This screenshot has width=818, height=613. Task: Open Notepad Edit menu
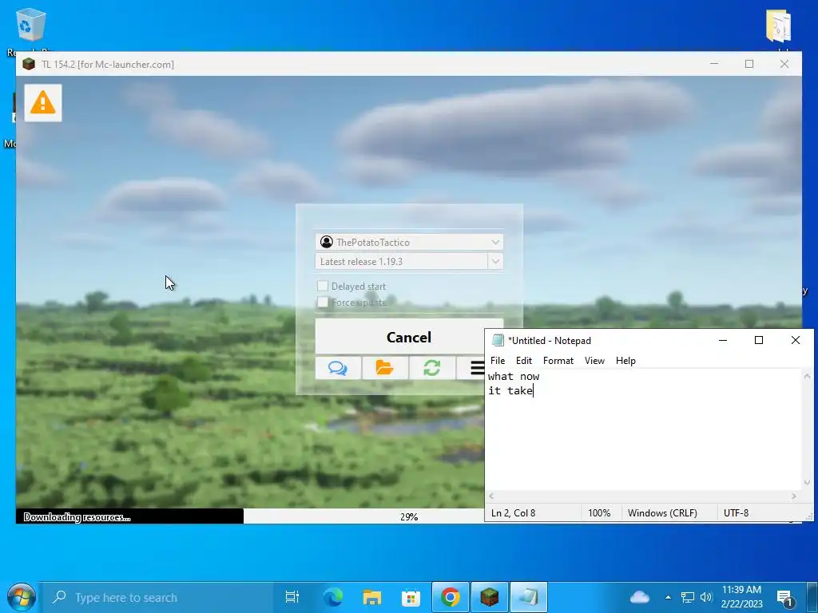[x=524, y=361]
